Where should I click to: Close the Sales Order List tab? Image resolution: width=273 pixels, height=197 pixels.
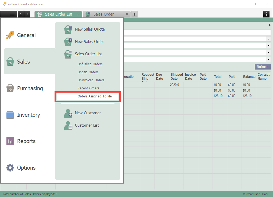pos(78,14)
